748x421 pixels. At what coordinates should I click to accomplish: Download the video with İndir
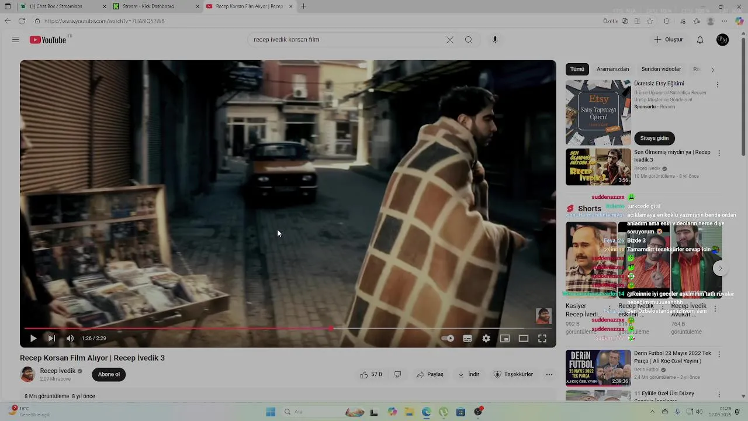coord(469,374)
